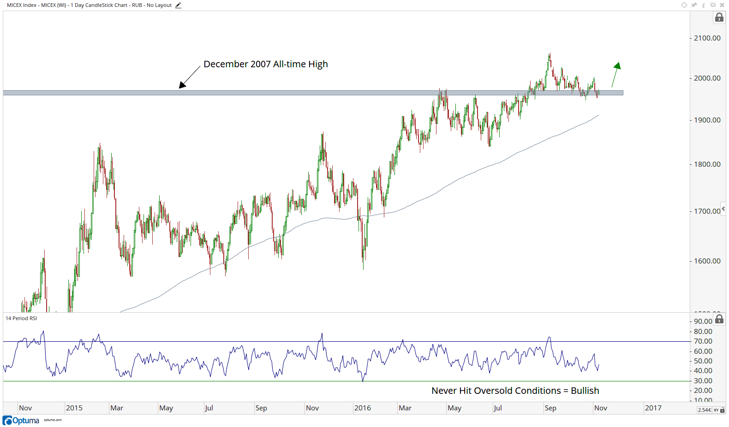The width and height of the screenshot is (729, 427).
Task: Click the optuma.com link beside logo
Action: tap(53, 420)
